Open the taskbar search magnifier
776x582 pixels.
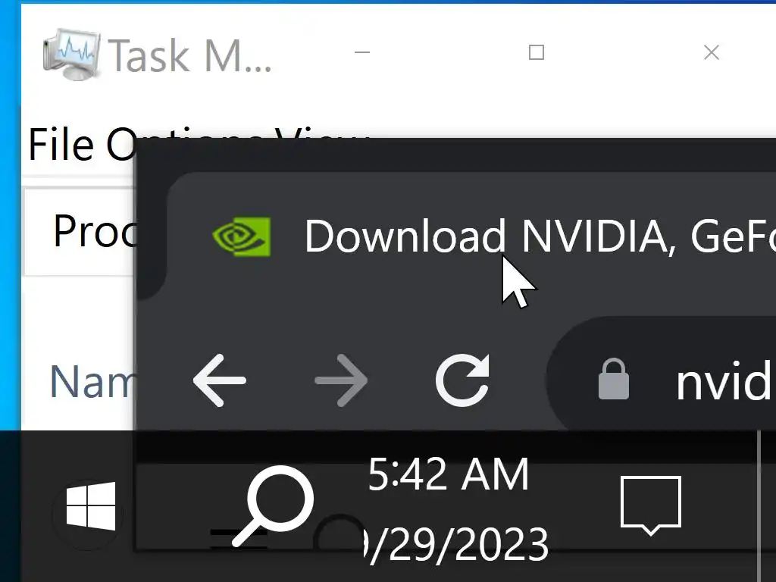[273, 505]
